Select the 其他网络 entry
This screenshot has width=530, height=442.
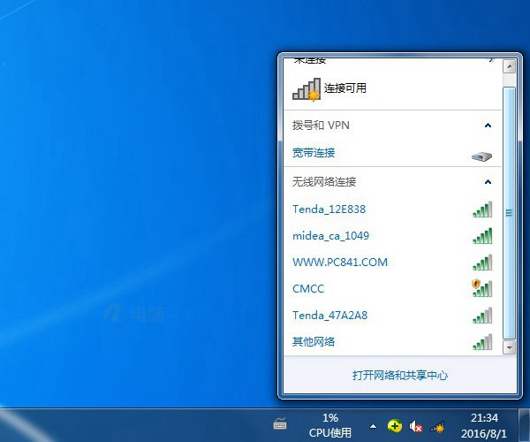[313, 342]
